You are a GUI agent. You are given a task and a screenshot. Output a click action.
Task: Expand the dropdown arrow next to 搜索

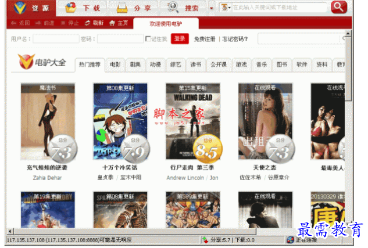click(x=212, y=8)
